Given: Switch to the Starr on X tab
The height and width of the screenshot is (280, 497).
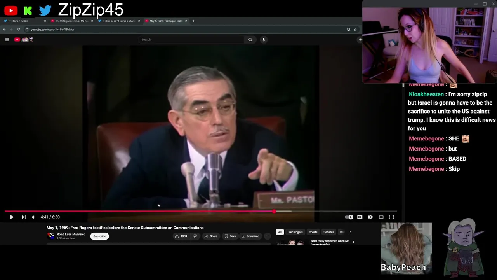Looking at the screenshot, I should click(x=118, y=21).
